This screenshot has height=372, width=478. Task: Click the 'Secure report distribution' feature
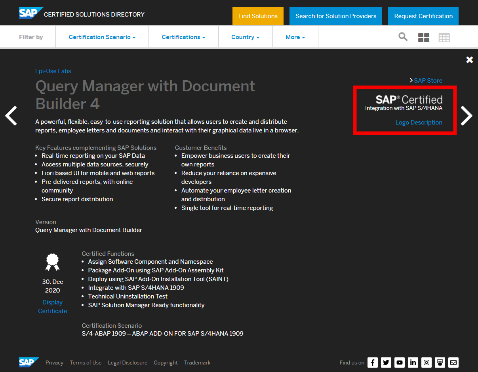click(77, 199)
